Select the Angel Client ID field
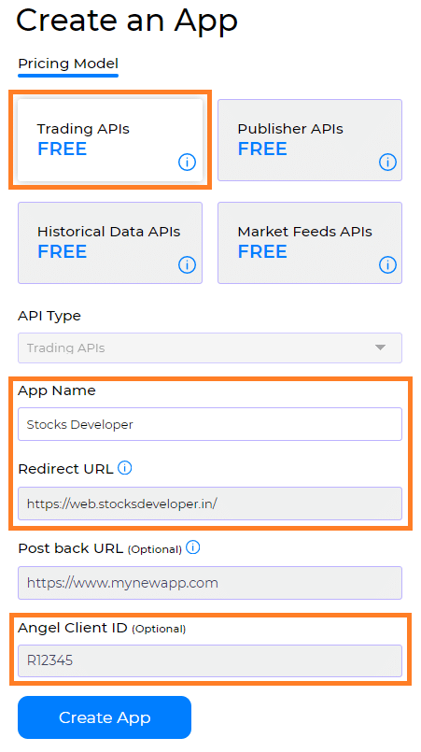421x752 pixels. coord(210,660)
